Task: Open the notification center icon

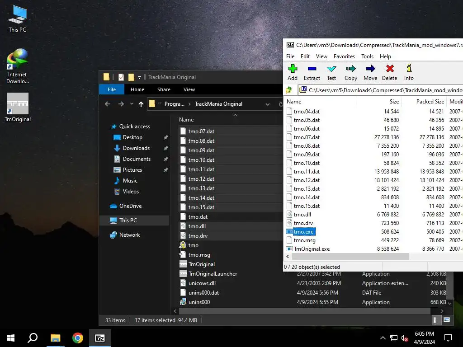Action: click(448, 338)
